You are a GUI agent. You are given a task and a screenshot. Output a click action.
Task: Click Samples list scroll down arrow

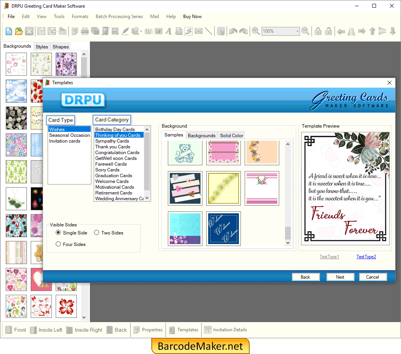(288, 243)
